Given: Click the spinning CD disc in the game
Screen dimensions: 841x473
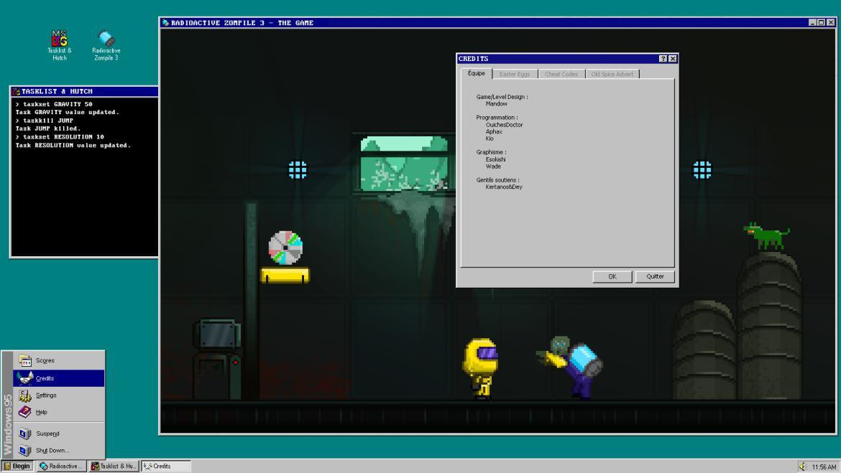Looking at the screenshot, I should [285, 248].
